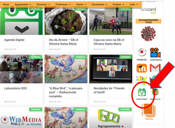Expand the Estruturas menu dropdown

coord(43,4)
